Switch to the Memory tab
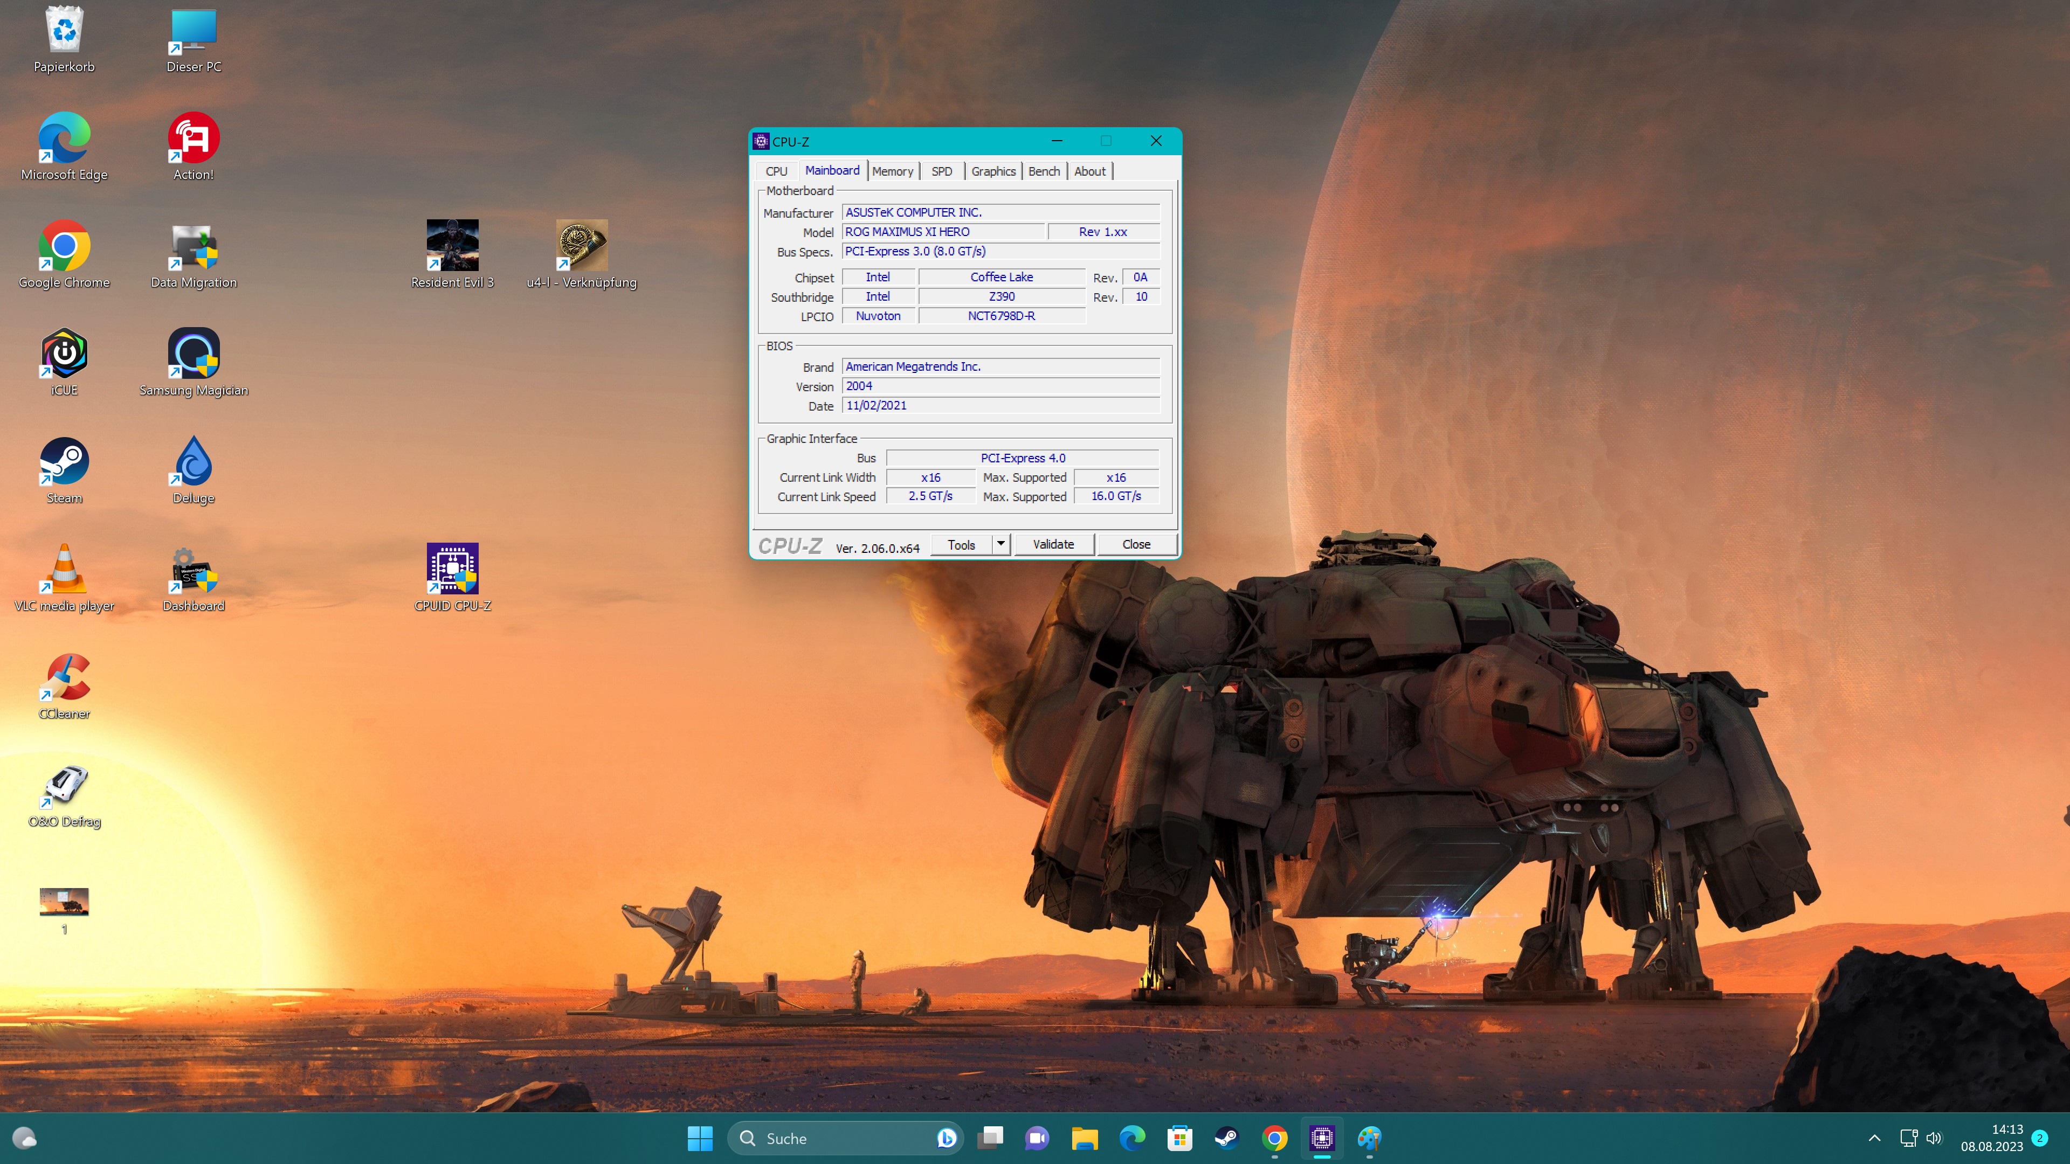The height and width of the screenshot is (1164, 2070). [892, 171]
